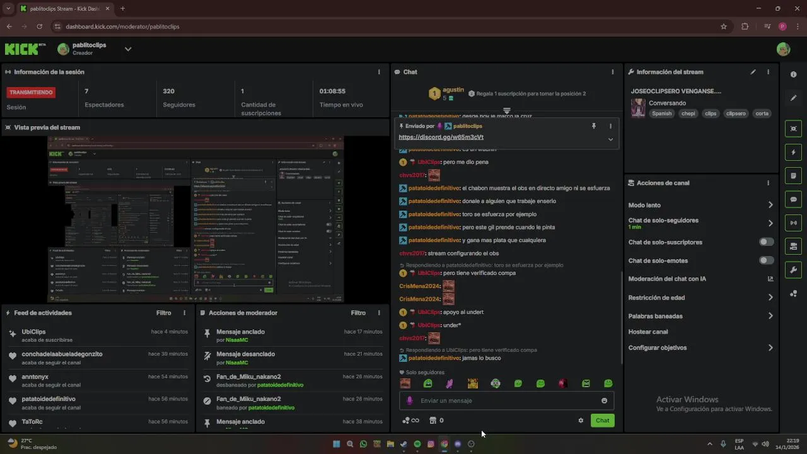
Task: Toggle Chat de solo-emotes switch
Action: [767, 260]
